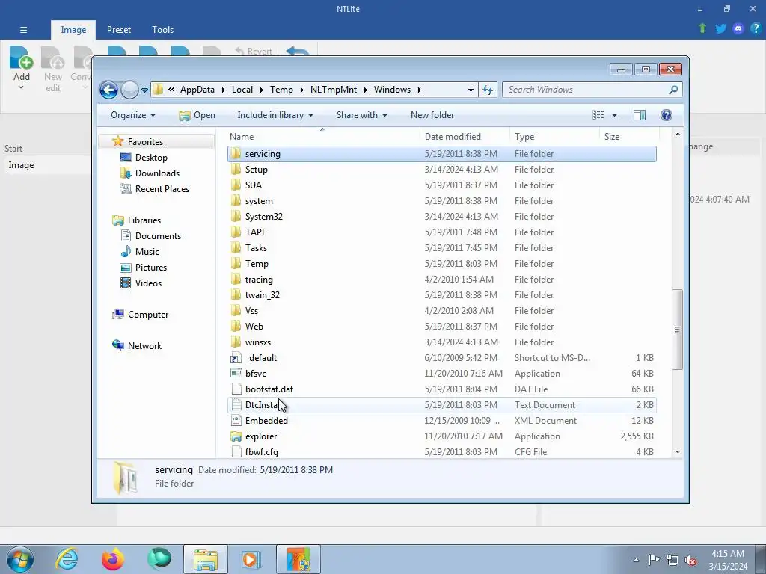766x574 pixels.
Task: Navigate to Temp in address bar
Action: [x=281, y=90]
